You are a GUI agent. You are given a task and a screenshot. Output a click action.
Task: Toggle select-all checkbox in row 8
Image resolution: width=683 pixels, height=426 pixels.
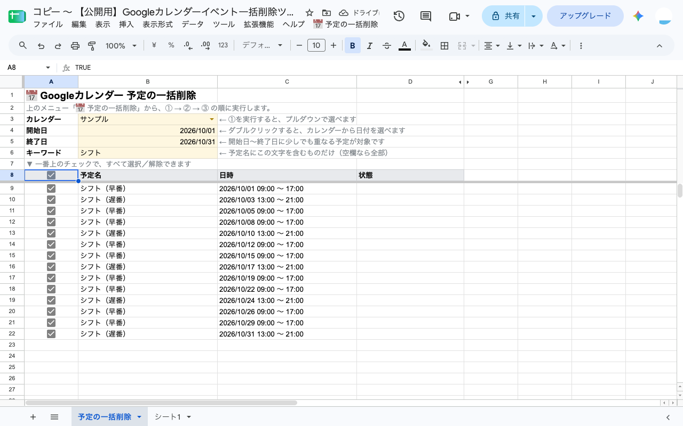click(51, 175)
